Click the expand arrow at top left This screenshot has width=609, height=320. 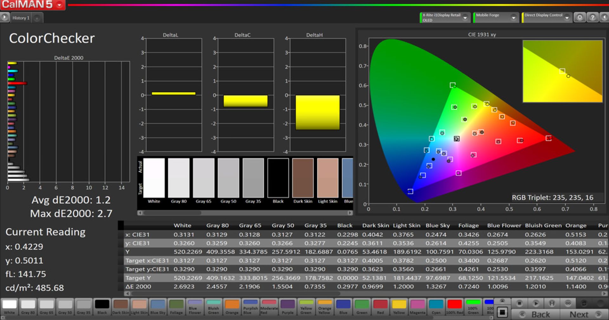tap(4, 17)
